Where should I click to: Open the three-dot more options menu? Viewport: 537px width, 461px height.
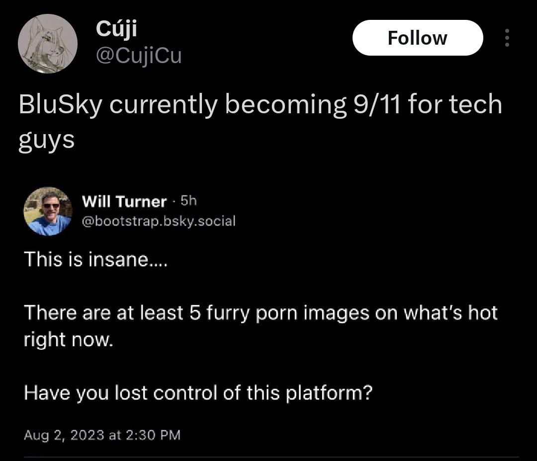click(507, 38)
